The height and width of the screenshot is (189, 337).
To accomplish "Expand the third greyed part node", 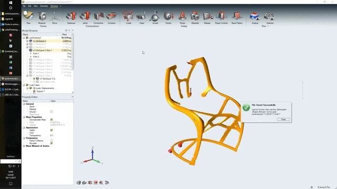I will 27,47.
